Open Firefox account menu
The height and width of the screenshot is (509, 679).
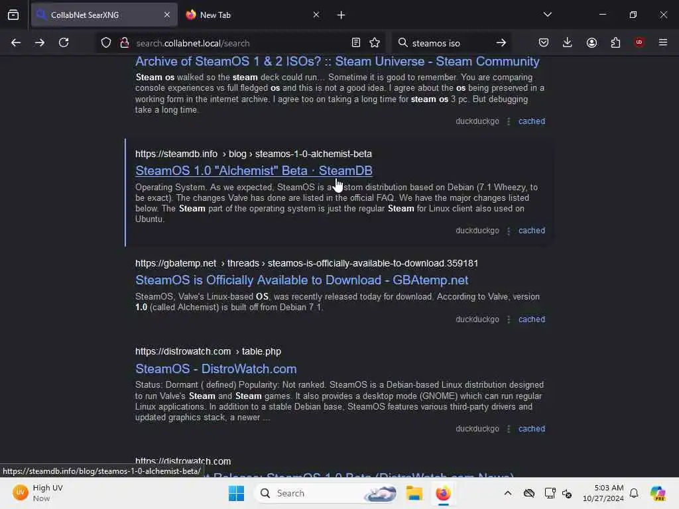click(x=591, y=42)
